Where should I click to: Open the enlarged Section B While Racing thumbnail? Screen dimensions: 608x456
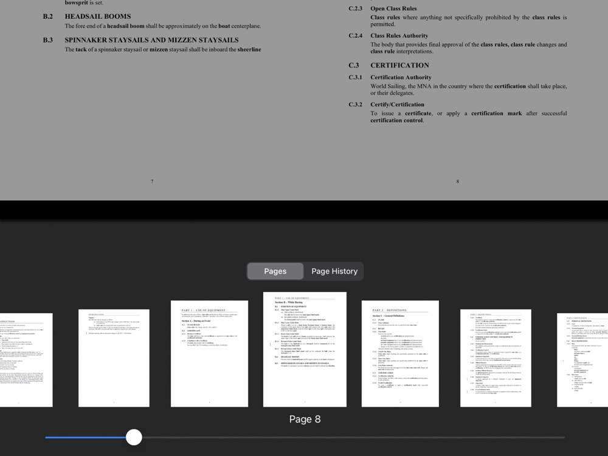305,350
